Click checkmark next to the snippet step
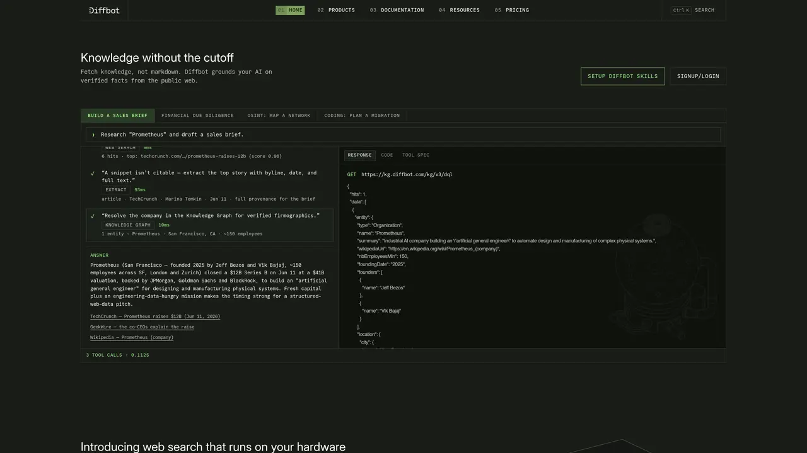This screenshot has height=453, width=807. [x=93, y=173]
